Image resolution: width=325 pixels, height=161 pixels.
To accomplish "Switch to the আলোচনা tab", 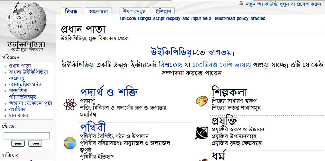I will pos(98,11).
